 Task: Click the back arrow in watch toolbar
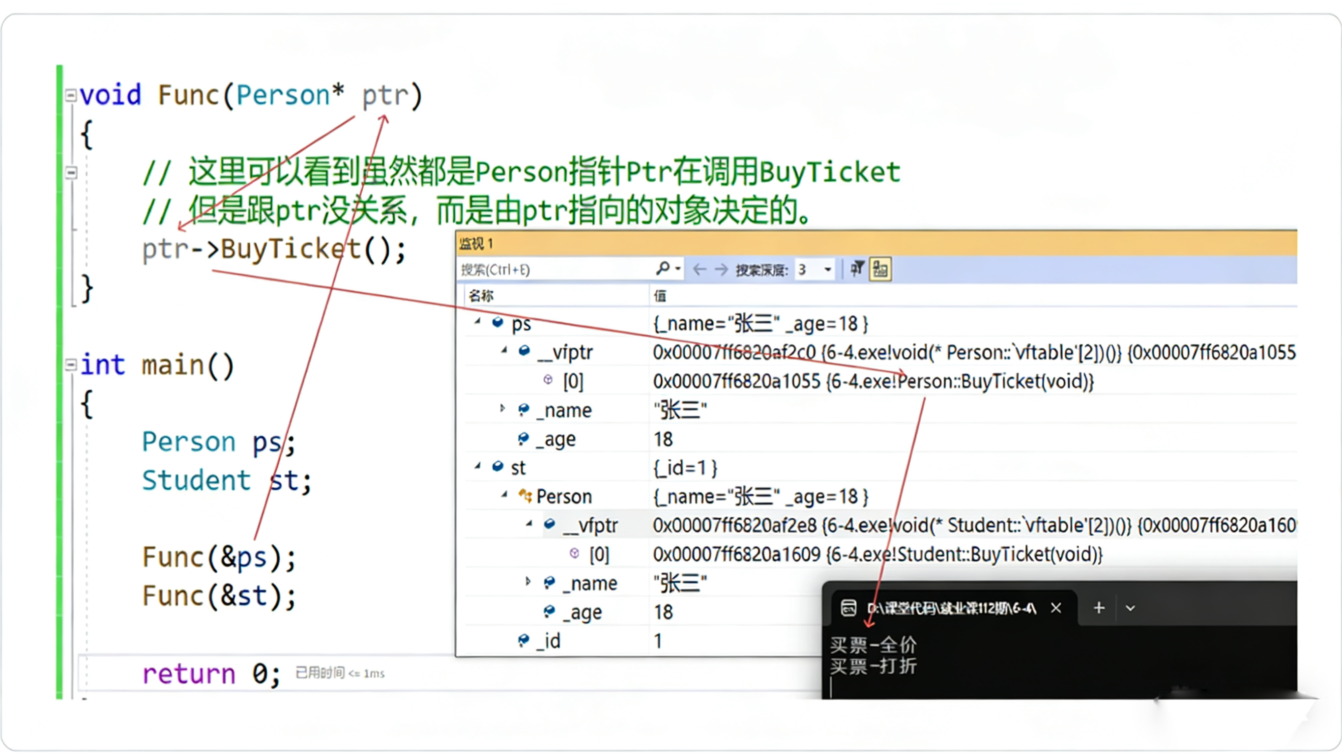tap(700, 269)
